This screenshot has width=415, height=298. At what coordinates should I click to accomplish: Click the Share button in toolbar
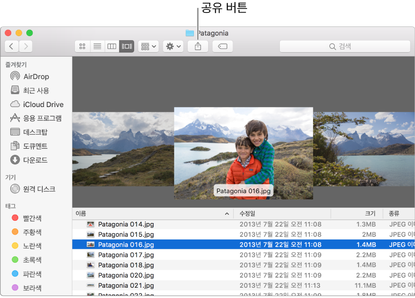[198, 46]
